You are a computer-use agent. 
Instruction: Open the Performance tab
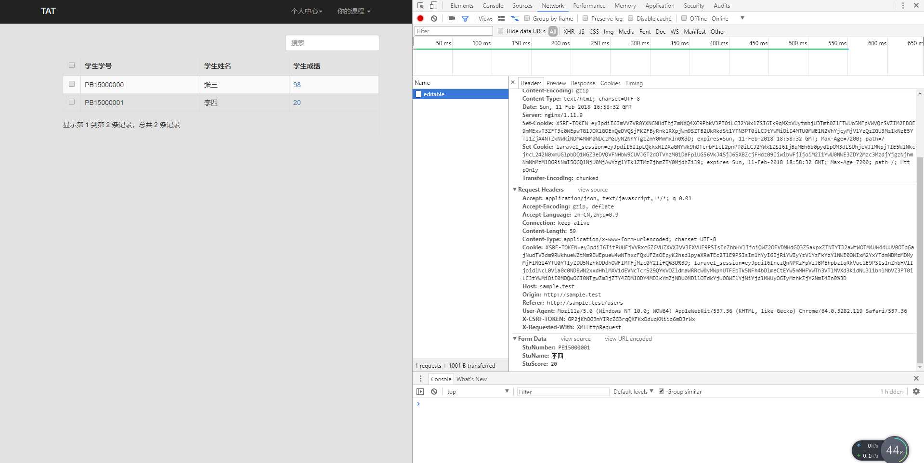pyautogui.click(x=589, y=6)
